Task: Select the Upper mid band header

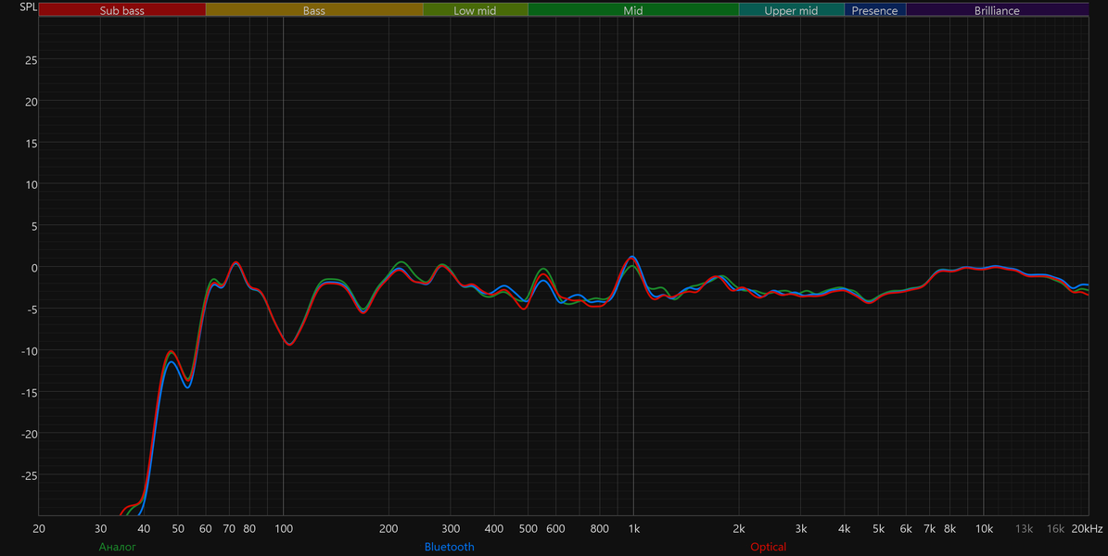Action: tap(792, 10)
